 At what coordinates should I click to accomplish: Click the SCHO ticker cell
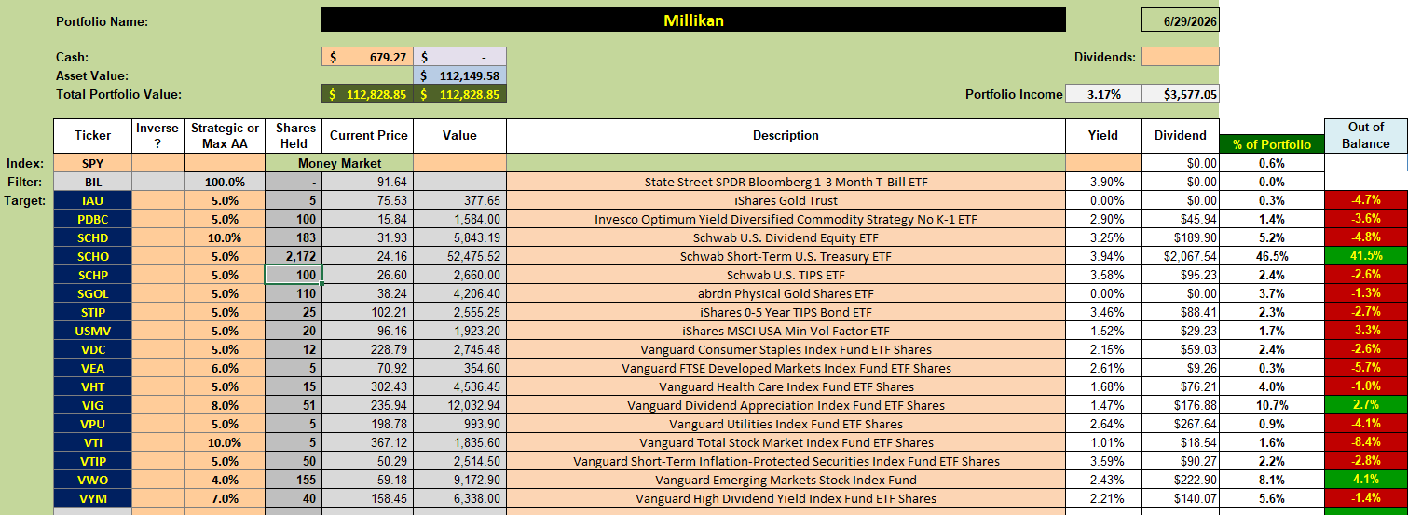coord(92,256)
